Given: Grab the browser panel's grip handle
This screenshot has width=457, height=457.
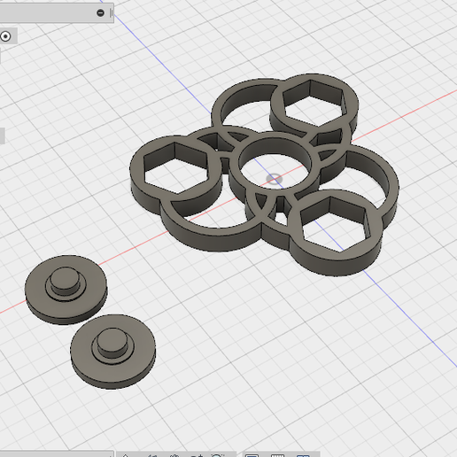Looking at the screenshot, I should pos(112,13).
